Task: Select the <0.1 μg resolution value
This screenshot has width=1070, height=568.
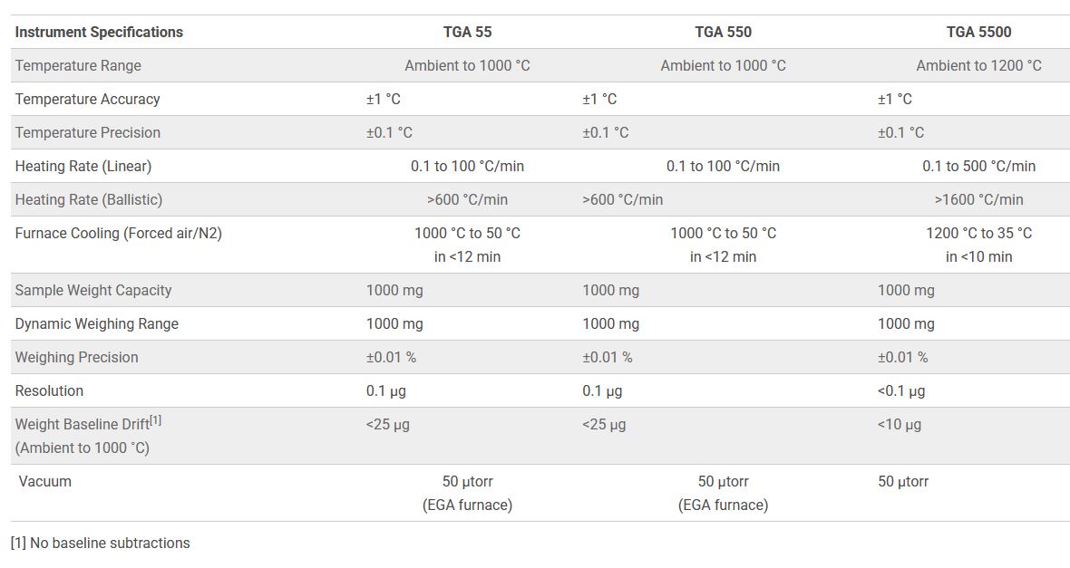Action: coord(901,390)
